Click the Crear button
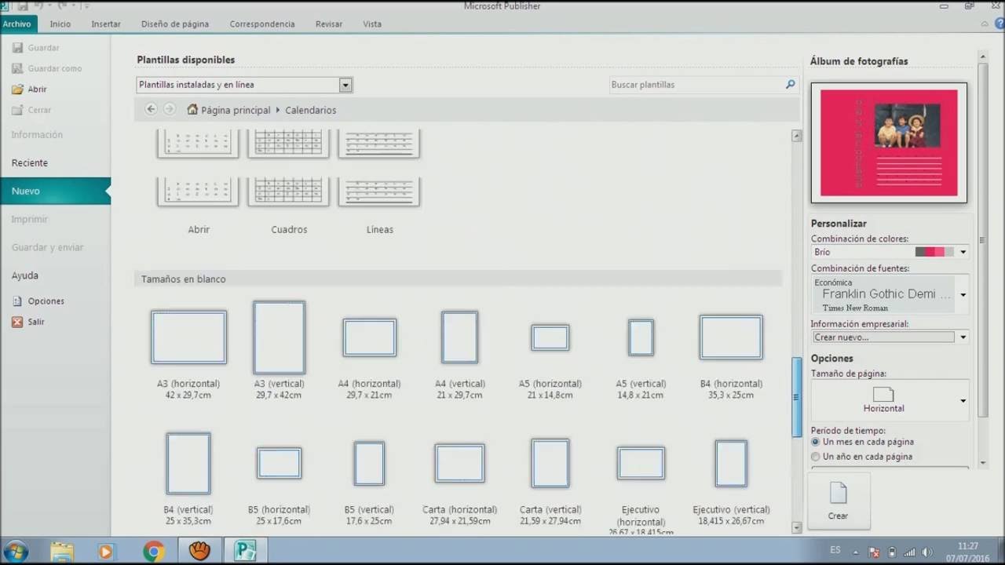The image size is (1005, 565). 839,500
